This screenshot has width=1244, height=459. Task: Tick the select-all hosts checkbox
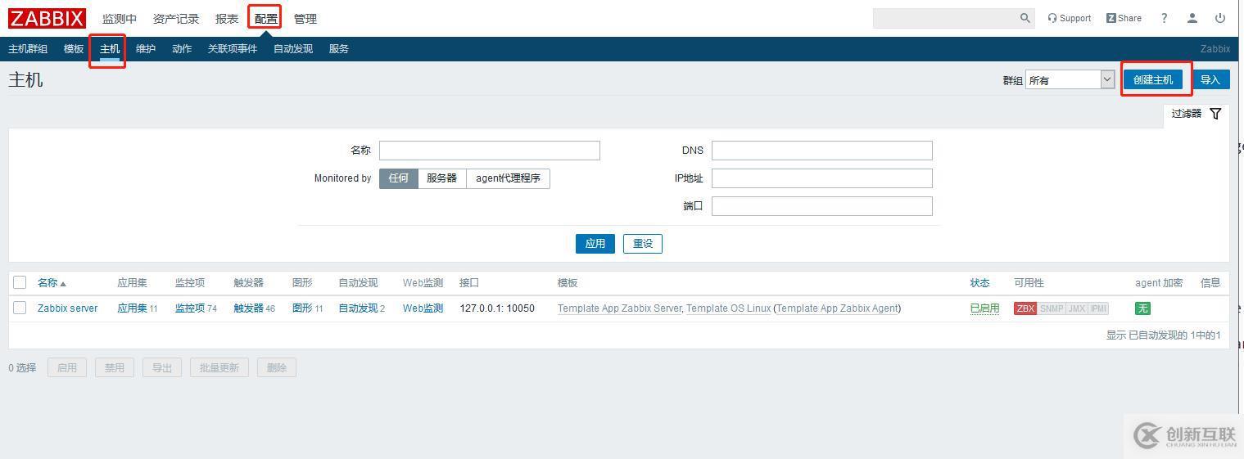[x=20, y=283]
